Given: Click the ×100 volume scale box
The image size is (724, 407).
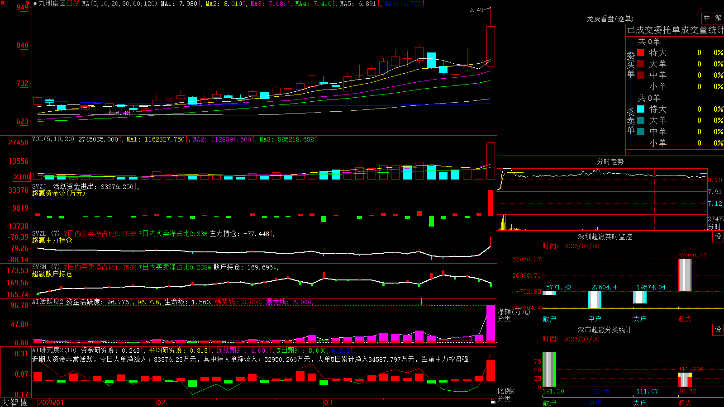Looking at the screenshot, I should (x=22, y=177).
